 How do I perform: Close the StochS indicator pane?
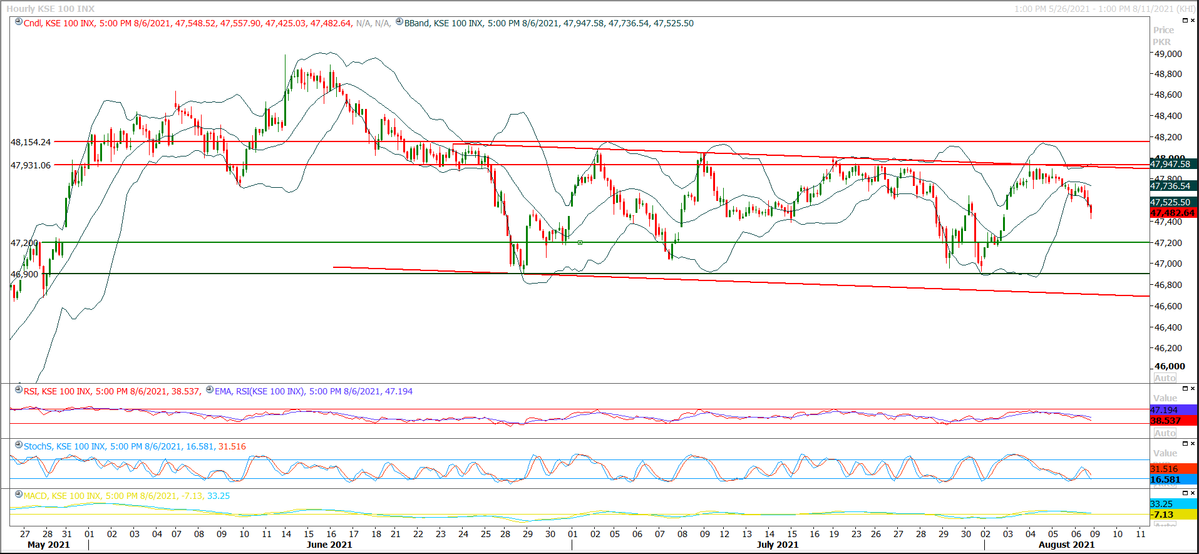coord(1192,444)
